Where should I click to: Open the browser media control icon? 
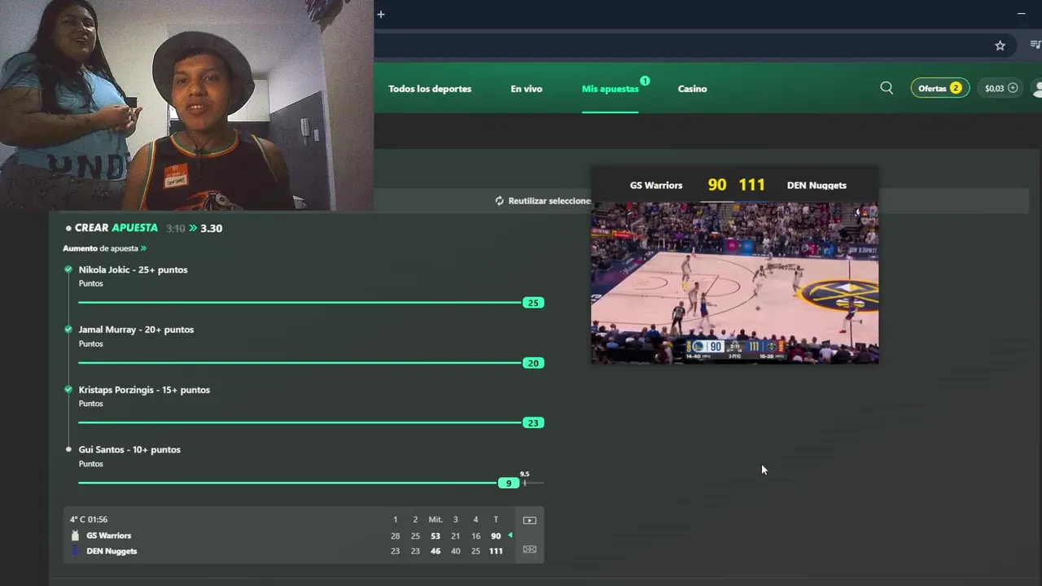[x=1035, y=46]
